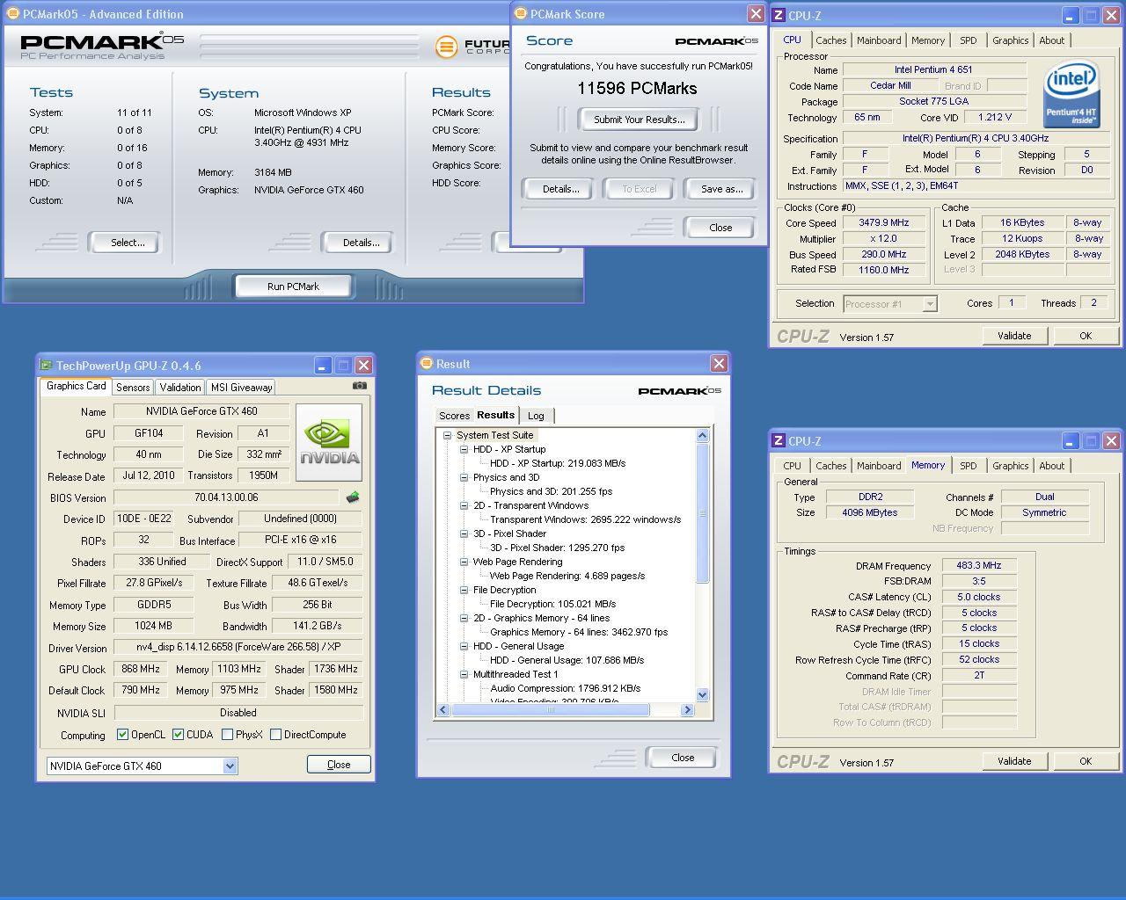Image resolution: width=1126 pixels, height=900 pixels.
Task: Click Submit Your Results button
Action: pyautogui.click(x=639, y=120)
